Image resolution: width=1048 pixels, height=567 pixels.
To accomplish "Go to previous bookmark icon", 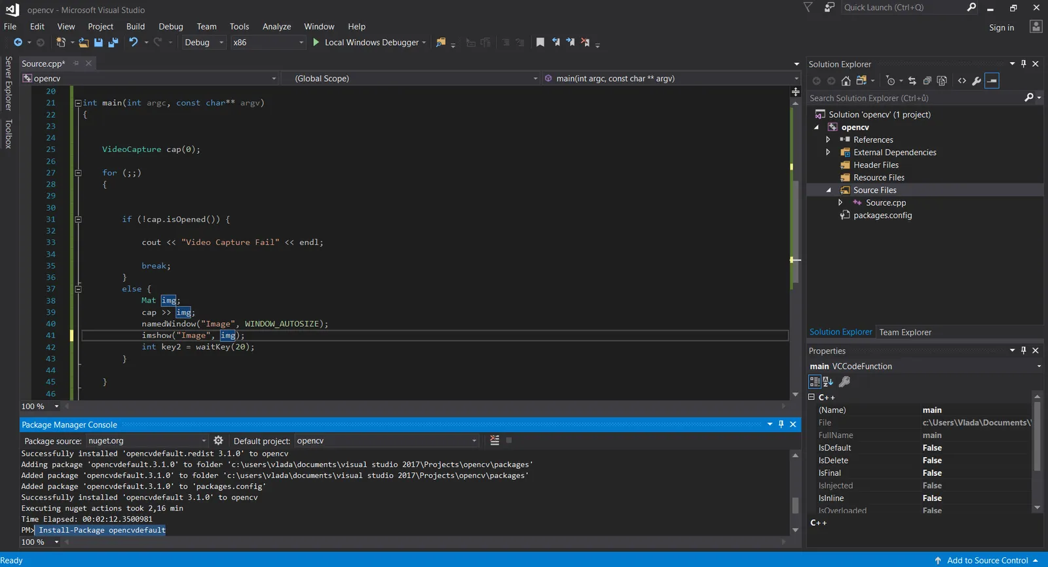I will (x=555, y=42).
